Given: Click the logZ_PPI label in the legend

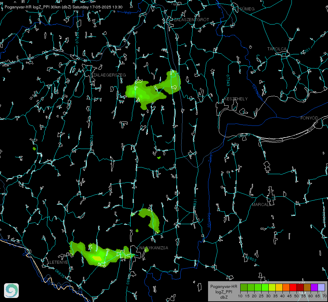Looking at the screenshot, I should [x=223, y=292].
